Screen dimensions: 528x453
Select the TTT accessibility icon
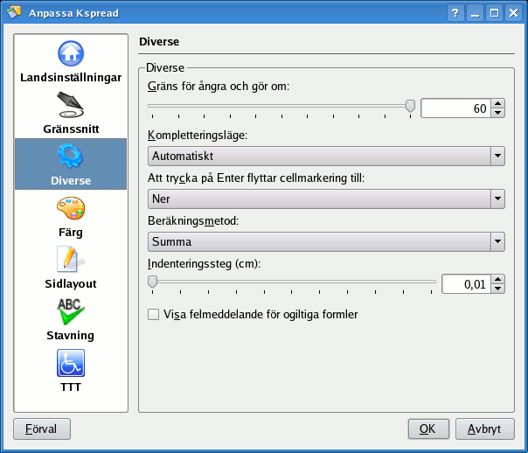click(x=71, y=362)
